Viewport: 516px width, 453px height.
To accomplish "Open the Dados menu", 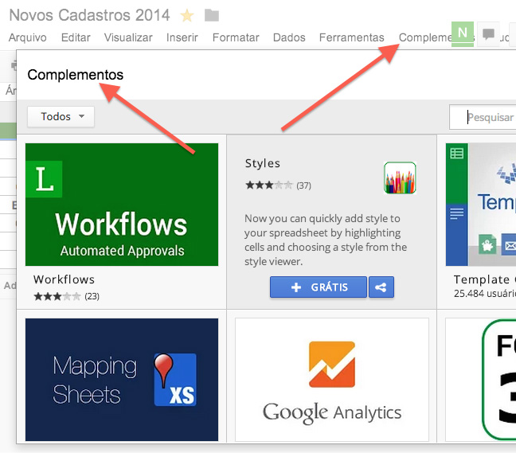I will [x=289, y=37].
